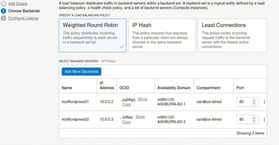Click the Add Details checkmark step icon
Viewport: 279px width, 145px height.
pos(3,4)
